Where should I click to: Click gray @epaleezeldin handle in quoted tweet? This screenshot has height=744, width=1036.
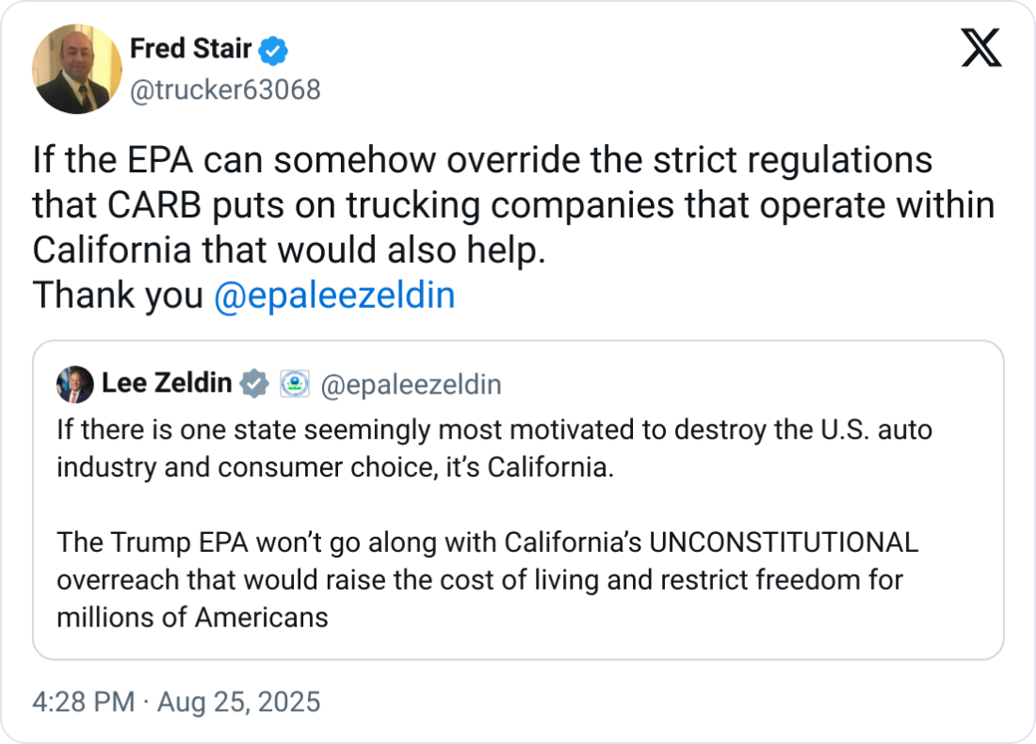coord(411,384)
